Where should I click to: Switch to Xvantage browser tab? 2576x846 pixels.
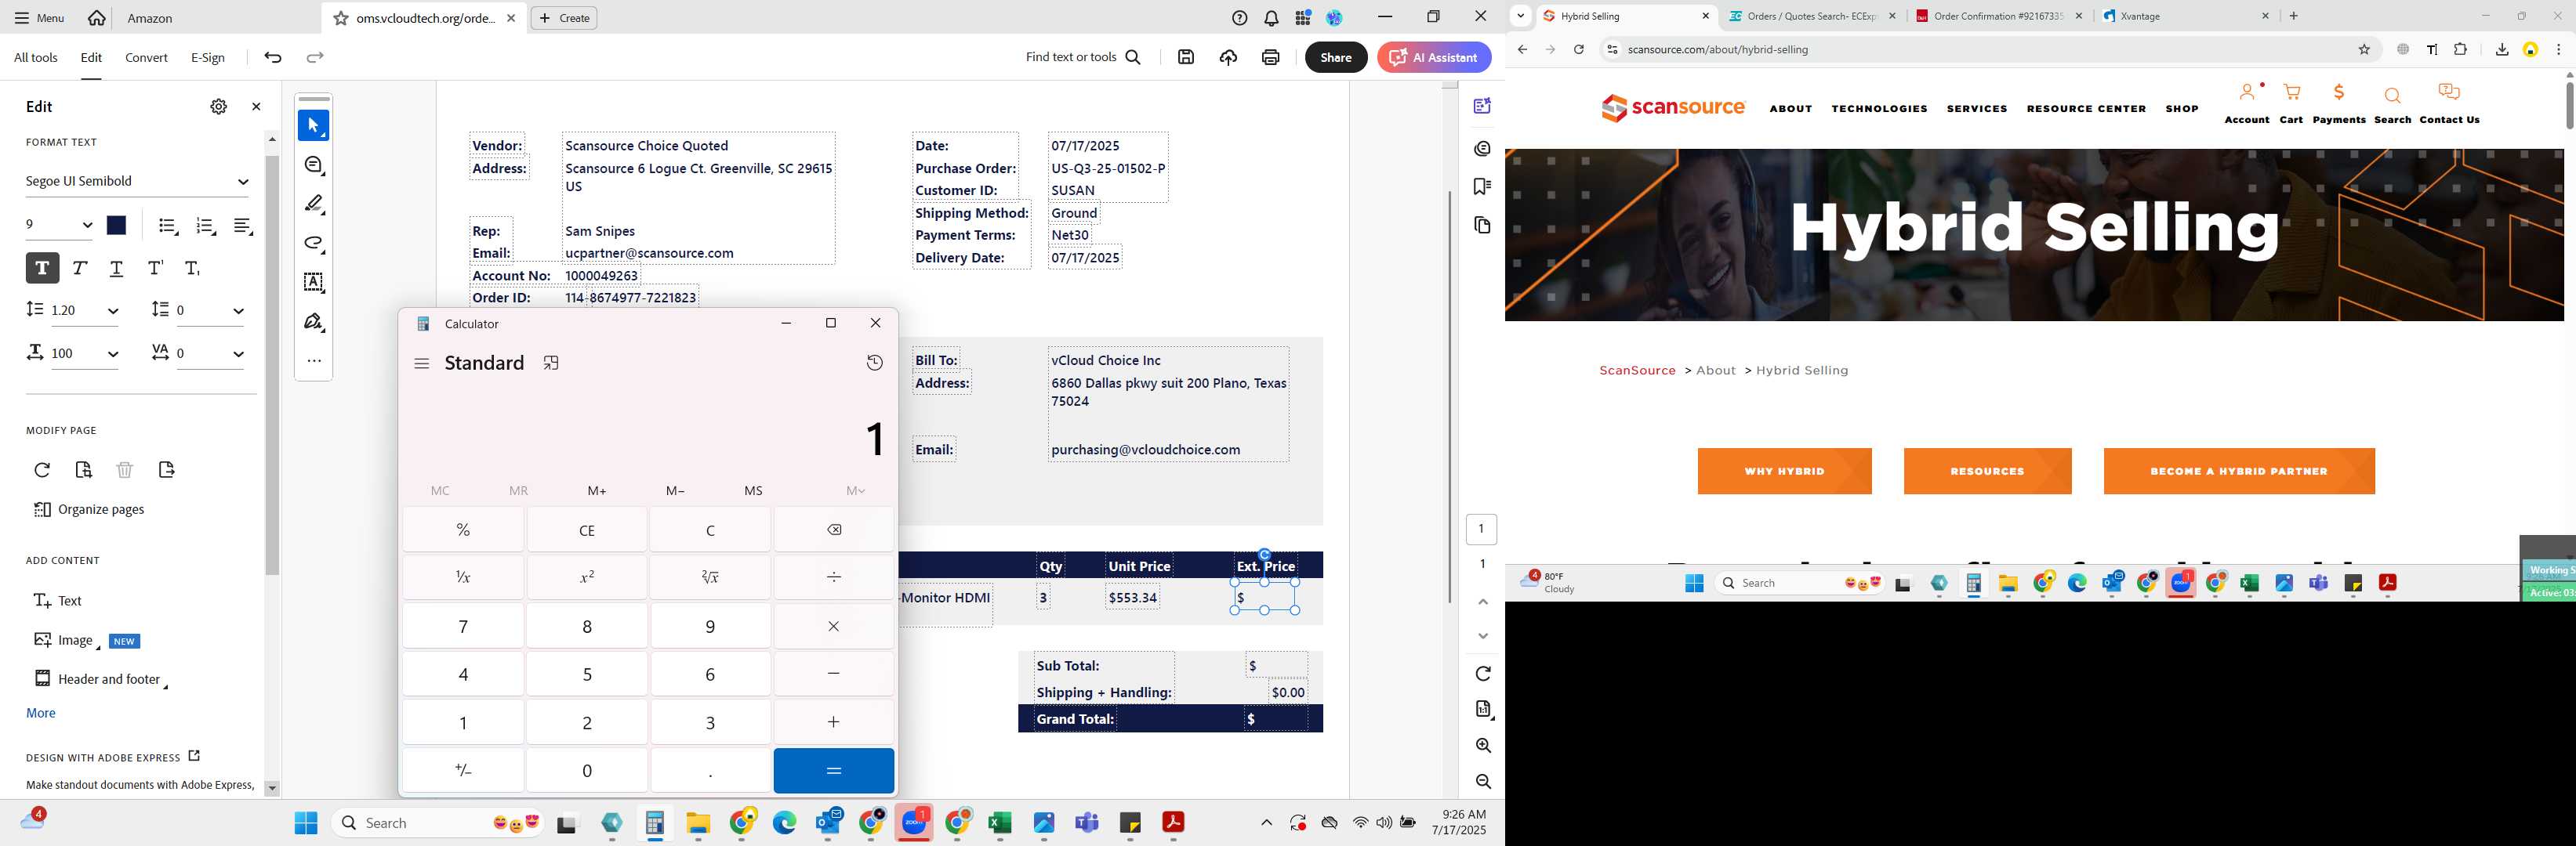2183,16
